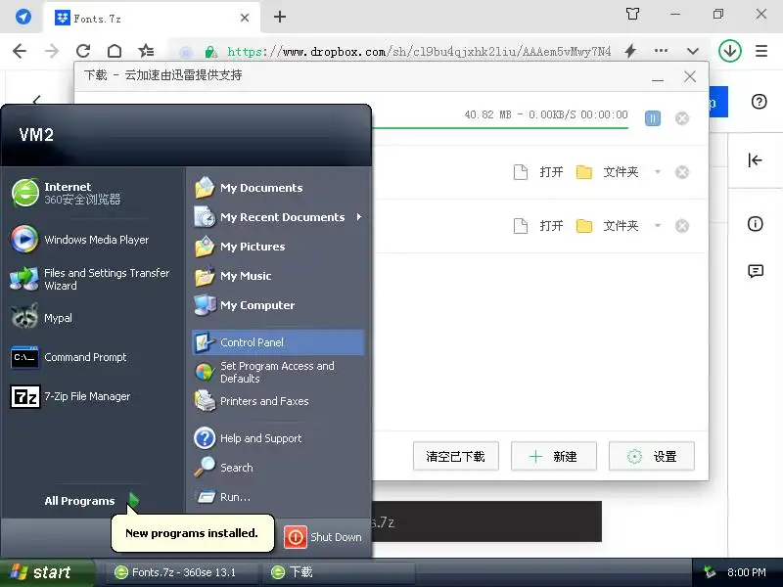Open Set Program Access and Defaults

coord(278,372)
